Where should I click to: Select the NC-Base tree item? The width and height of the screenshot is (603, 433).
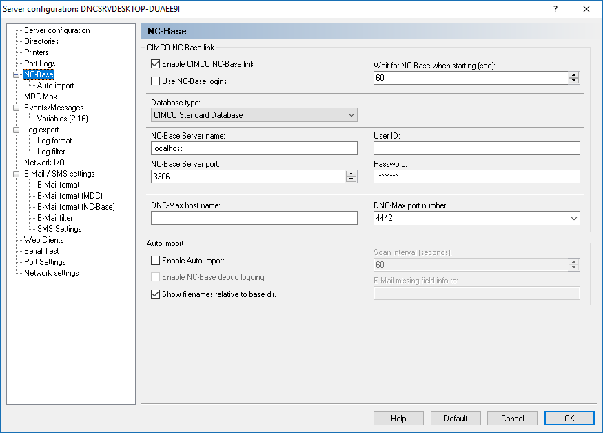point(39,74)
